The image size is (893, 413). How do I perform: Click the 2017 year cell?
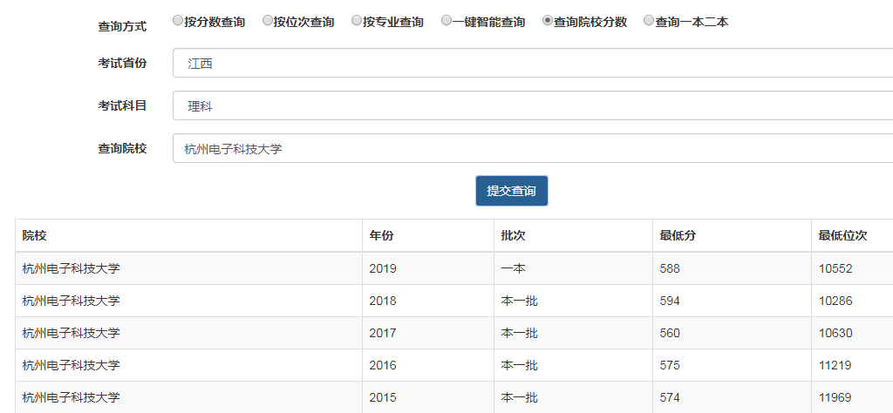click(x=427, y=333)
